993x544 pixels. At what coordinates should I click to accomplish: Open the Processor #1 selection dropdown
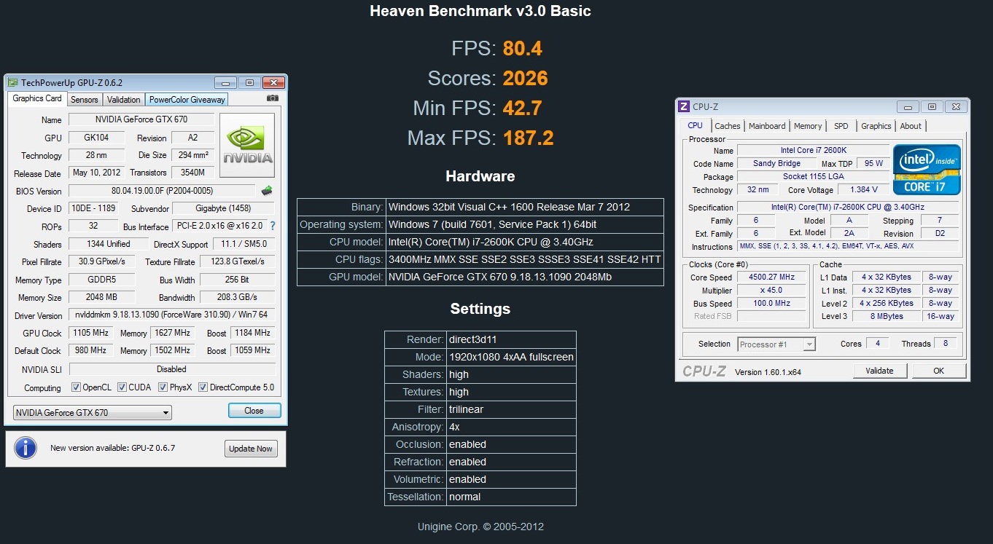776,344
